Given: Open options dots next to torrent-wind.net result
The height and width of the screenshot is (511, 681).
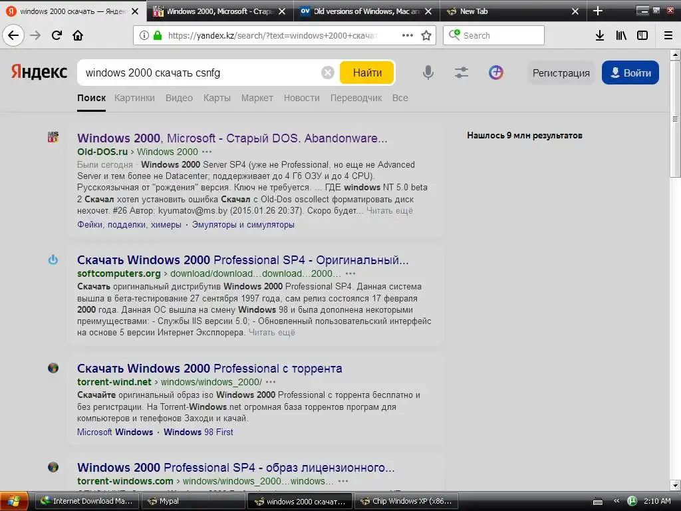Looking at the screenshot, I should (271, 382).
